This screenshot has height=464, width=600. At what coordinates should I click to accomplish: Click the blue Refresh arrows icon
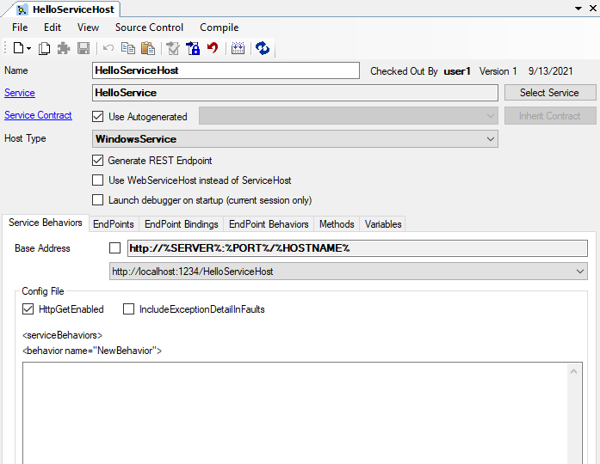(x=263, y=48)
